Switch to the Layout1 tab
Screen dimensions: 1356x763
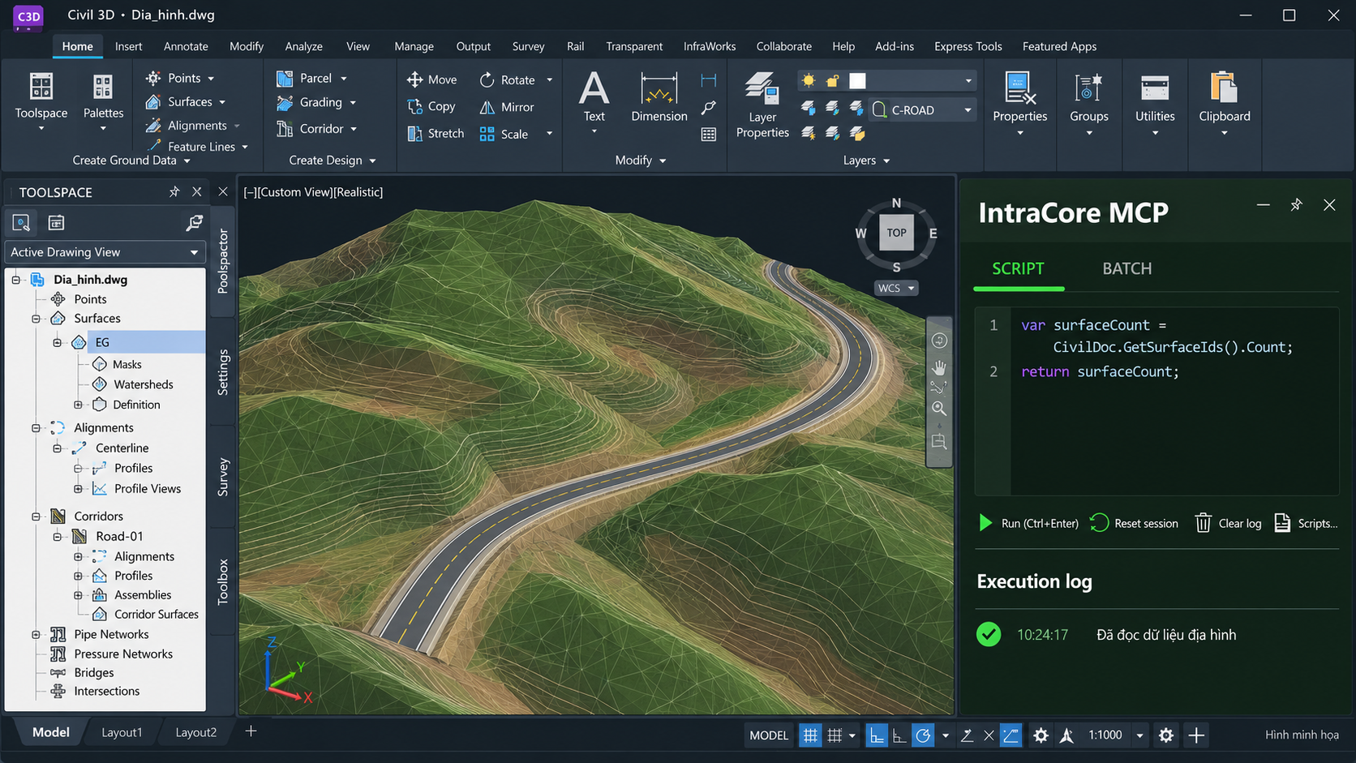(122, 732)
